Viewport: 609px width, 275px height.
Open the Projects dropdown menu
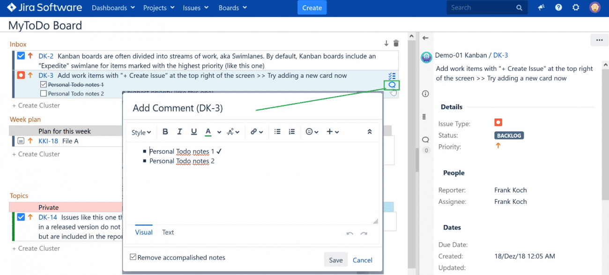[x=159, y=8]
